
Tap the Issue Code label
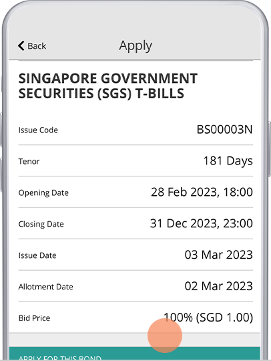point(38,130)
